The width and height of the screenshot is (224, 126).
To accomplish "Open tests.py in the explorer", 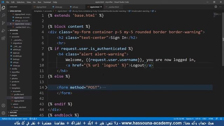I will [x=16, y=59].
